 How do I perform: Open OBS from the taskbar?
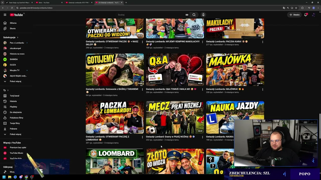[x=32, y=177]
